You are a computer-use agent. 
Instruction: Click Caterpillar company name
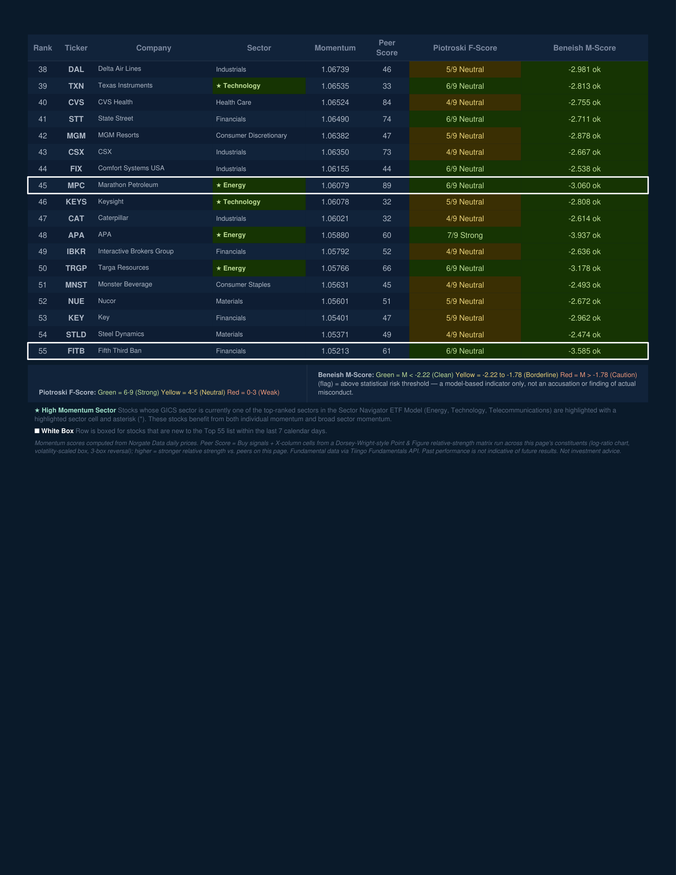[113, 218]
